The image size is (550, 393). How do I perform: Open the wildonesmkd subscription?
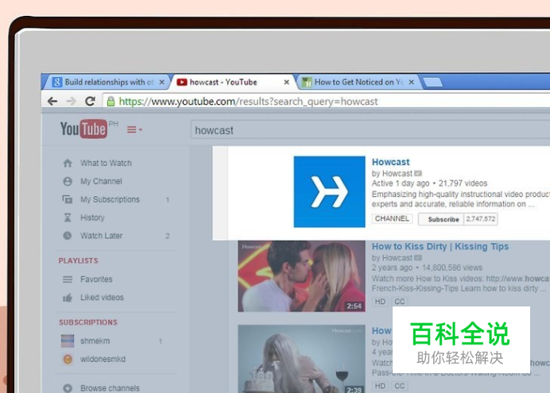pyautogui.click(x=103, y=359)
